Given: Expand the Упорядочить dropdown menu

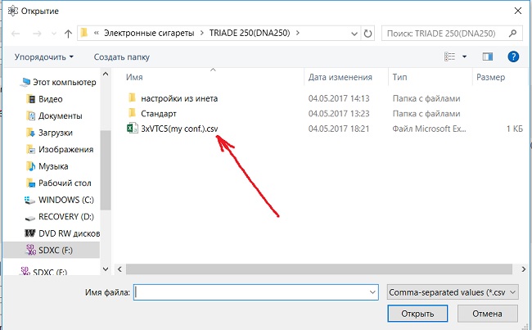Looking at the screenshot, I should pyautogui.click(x=43, y=57).
